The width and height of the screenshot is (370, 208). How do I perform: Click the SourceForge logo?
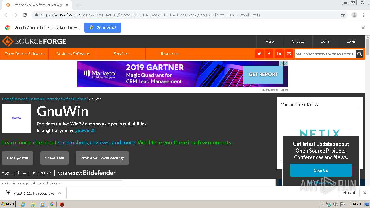click(34, 41)
